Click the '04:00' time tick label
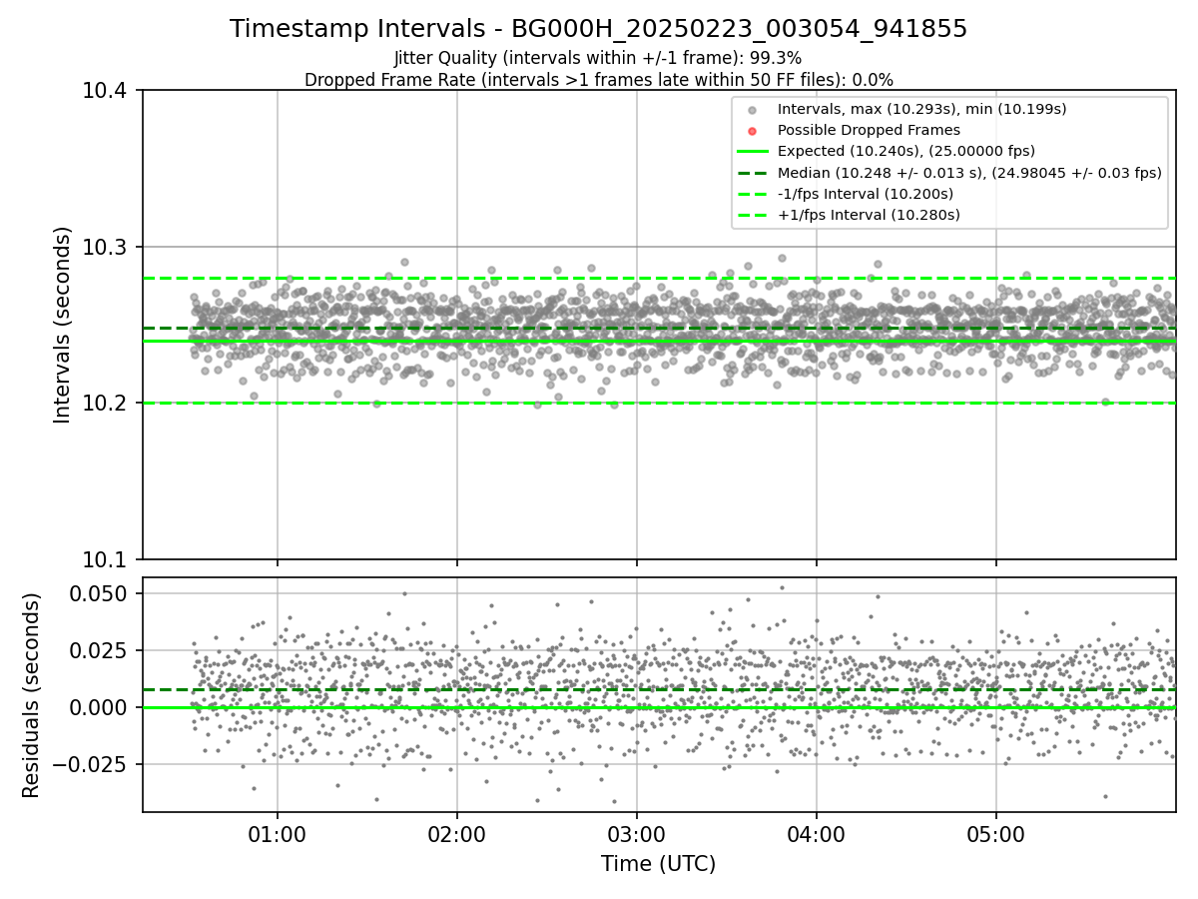 click(817, 834)
